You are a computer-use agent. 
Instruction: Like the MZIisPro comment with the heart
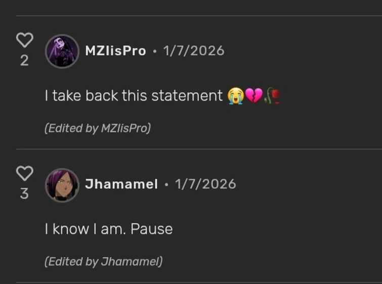click(x=24, y=40)
